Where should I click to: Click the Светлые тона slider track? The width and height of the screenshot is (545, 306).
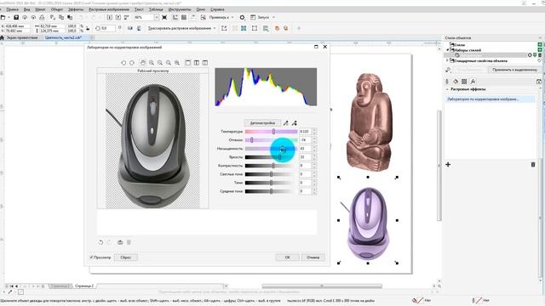click(271, 174)
